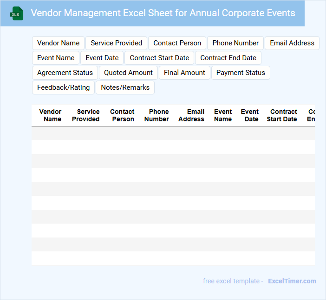Click the first empty cell under Service Provided

click(85, 133)
